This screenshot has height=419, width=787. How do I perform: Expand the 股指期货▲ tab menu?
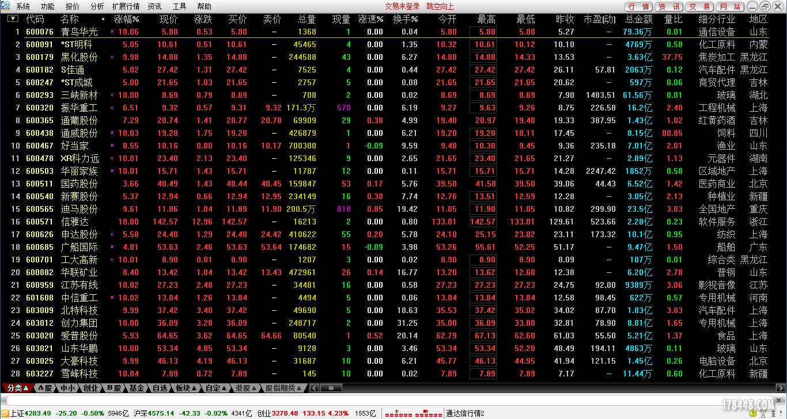[283, 388]
